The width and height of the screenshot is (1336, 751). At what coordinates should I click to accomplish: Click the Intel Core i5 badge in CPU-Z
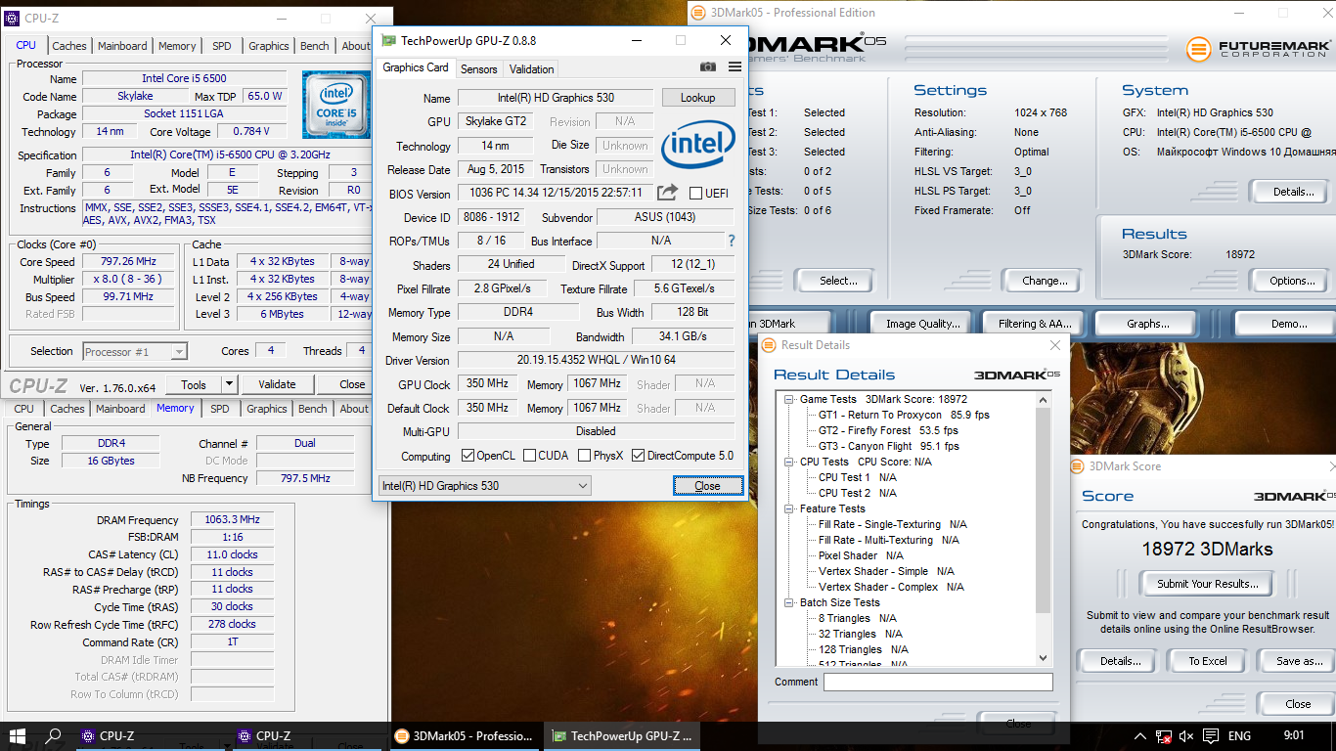pyautogui.click(x=334, y=104)
